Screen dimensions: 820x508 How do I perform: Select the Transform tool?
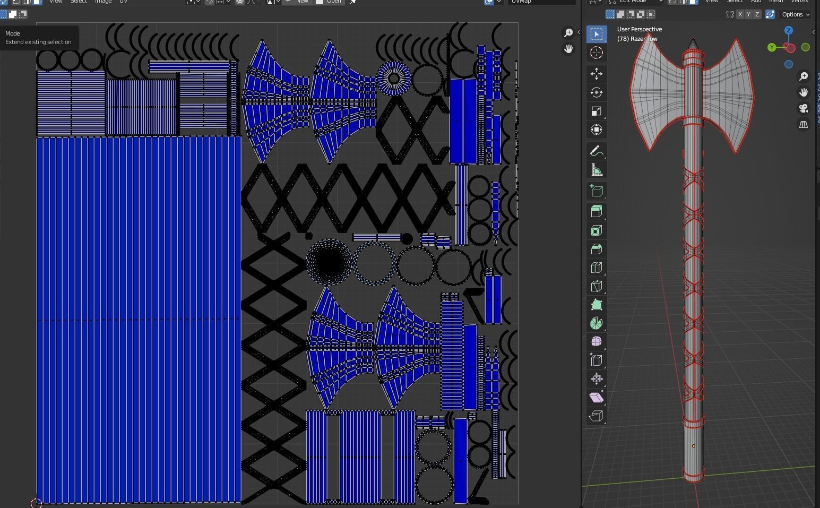[x=597, y=130]
